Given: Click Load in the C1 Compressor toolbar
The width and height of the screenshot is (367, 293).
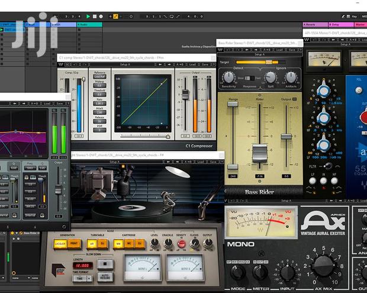Looking at the screenshot, I should coord(192,65).
